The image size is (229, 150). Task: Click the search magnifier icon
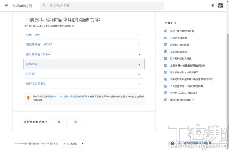45,6
